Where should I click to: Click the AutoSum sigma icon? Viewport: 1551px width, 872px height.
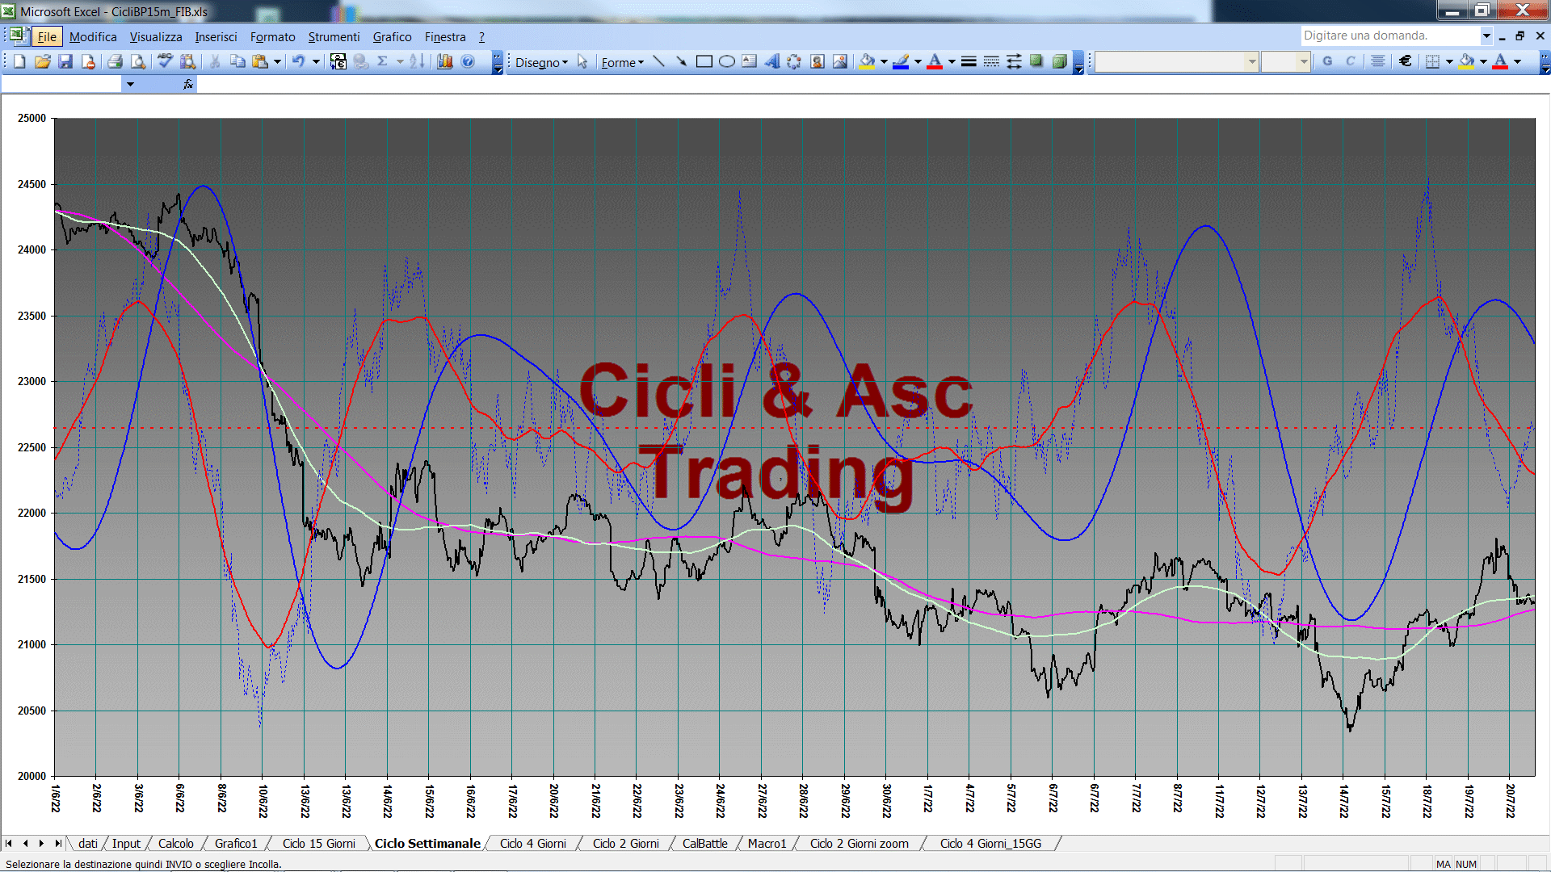pos(383,61)
